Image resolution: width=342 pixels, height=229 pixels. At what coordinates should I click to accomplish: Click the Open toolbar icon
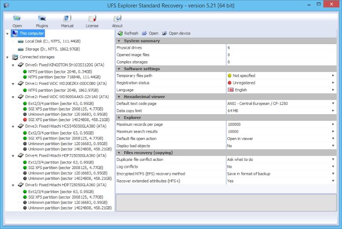[17, 18]
